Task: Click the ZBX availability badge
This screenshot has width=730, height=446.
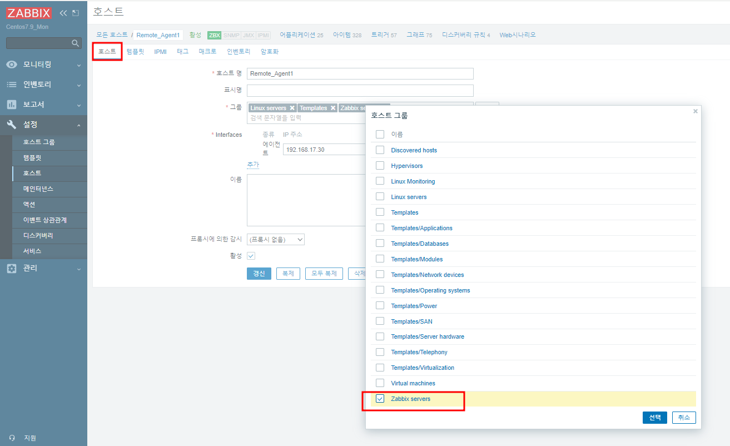Action: tap(214, 35)
